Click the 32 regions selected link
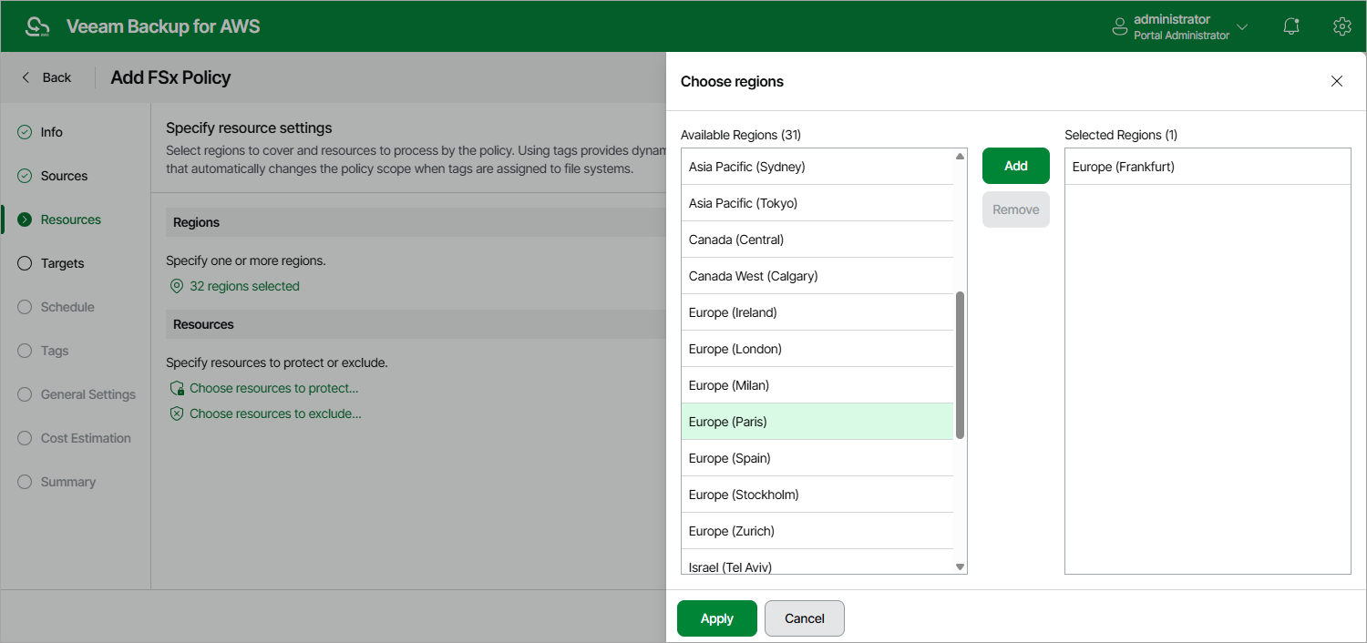Screen dimensions: 1367x643 point(244,286)
